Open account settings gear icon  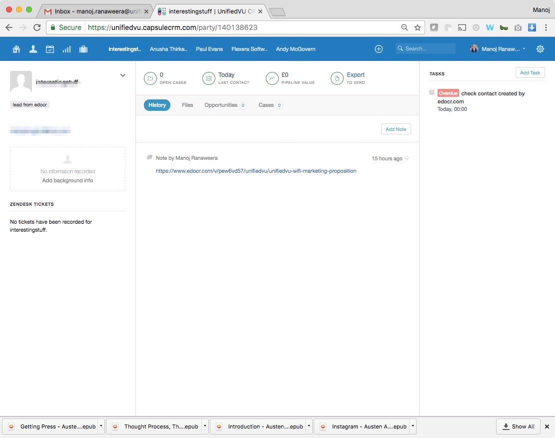pos(540,49)
